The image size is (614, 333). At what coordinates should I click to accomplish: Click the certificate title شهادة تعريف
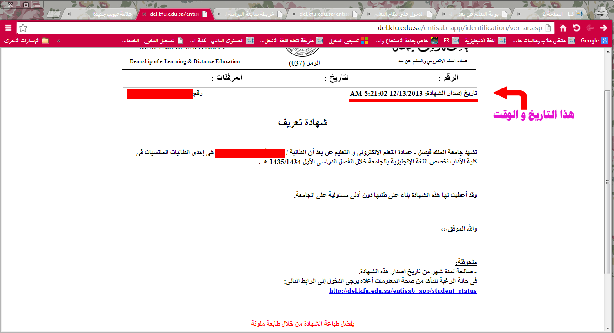pos(303,122)
